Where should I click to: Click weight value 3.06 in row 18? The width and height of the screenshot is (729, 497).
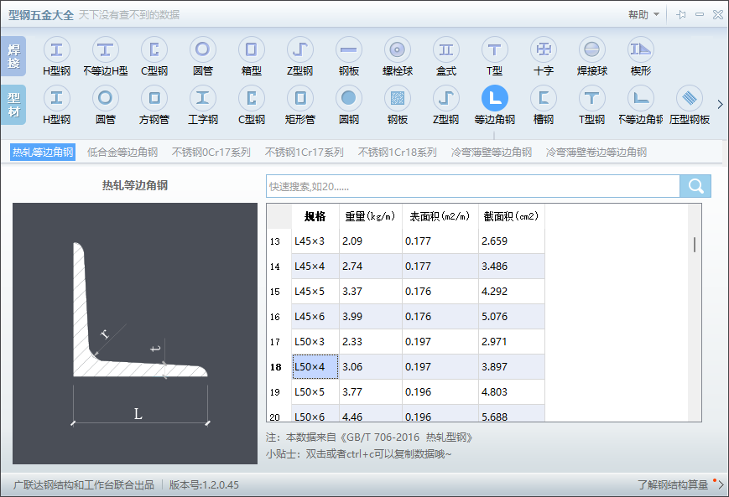[371, 366]
